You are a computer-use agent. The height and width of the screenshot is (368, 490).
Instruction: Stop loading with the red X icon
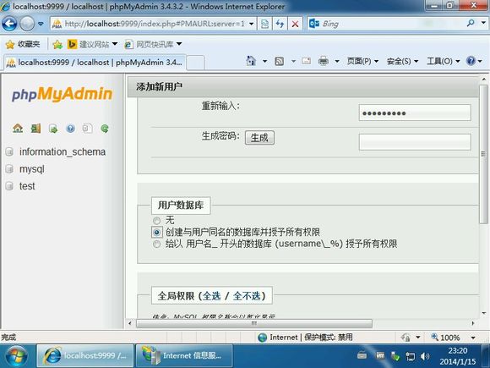pos(295,24)
